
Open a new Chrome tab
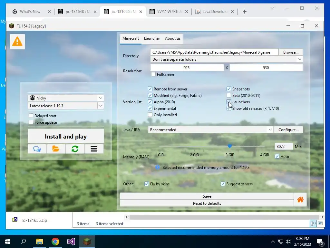point(244,12)
